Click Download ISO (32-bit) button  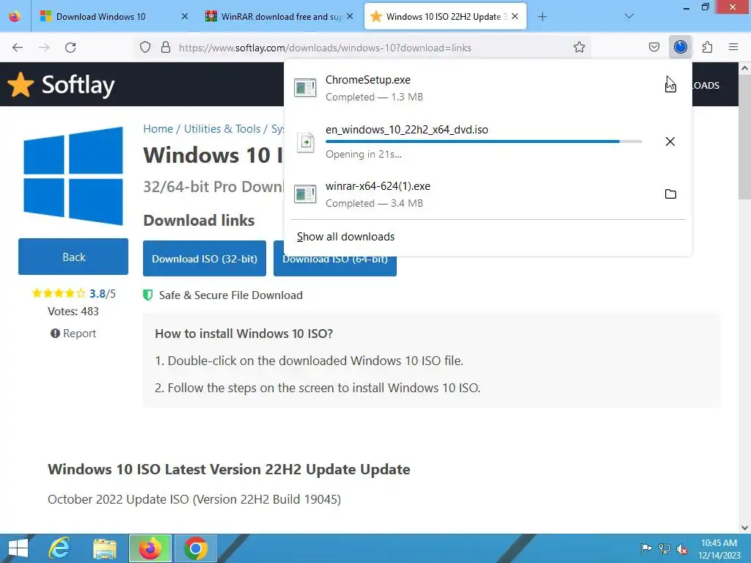point(205,259)
